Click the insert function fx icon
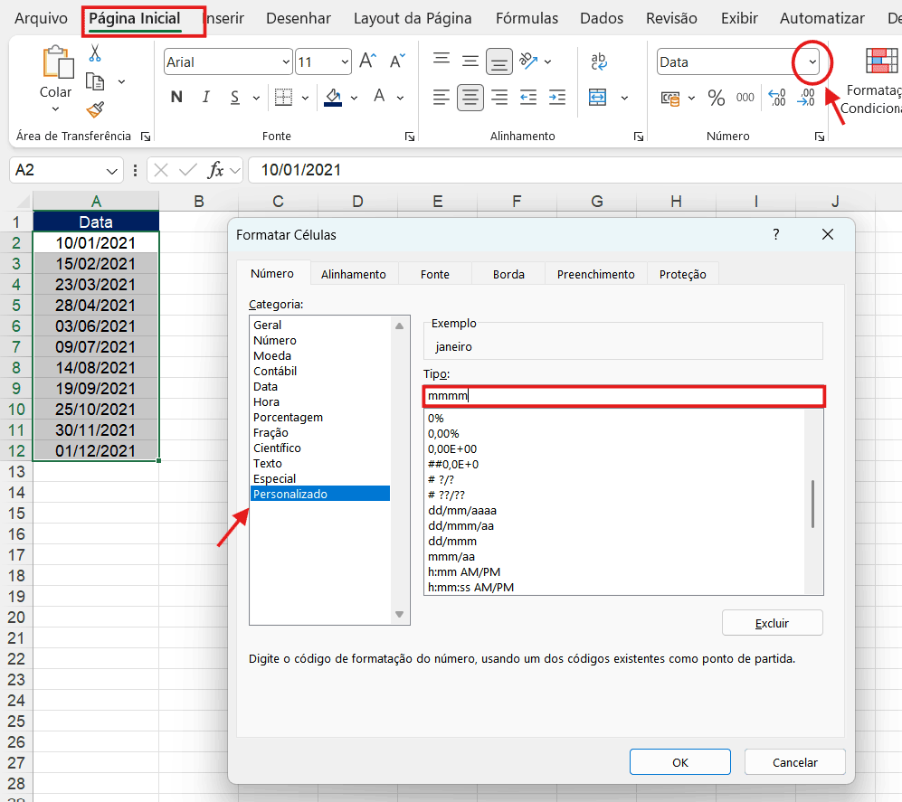902x802 pixels. [215, 170]
